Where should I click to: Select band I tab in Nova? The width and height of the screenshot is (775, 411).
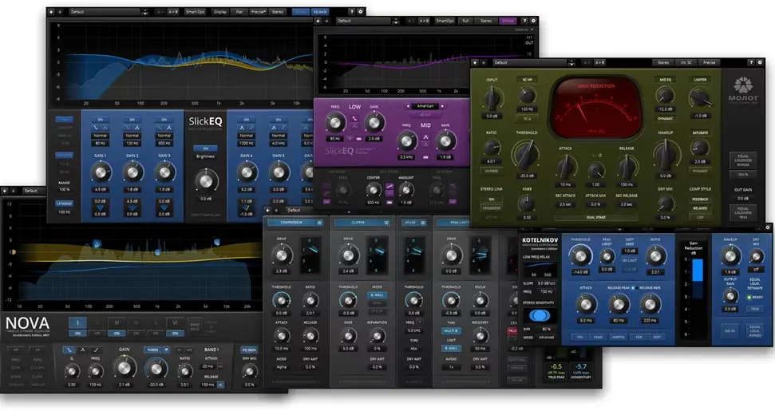[77, 322]
